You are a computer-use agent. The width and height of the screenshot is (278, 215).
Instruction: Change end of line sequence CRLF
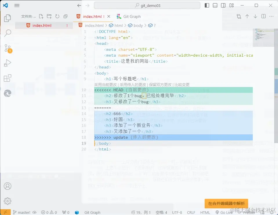pyautogui.click(x=191, y=212)
